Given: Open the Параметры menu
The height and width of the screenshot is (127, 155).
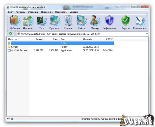Looking at the screenshot, I should tap(61, 12).
